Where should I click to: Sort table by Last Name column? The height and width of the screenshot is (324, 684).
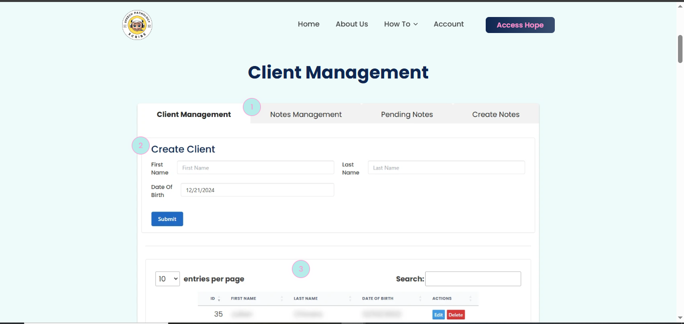coord(306,298)
